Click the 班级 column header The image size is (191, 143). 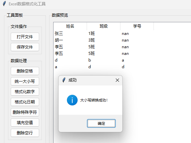click(x=104, y=26)
